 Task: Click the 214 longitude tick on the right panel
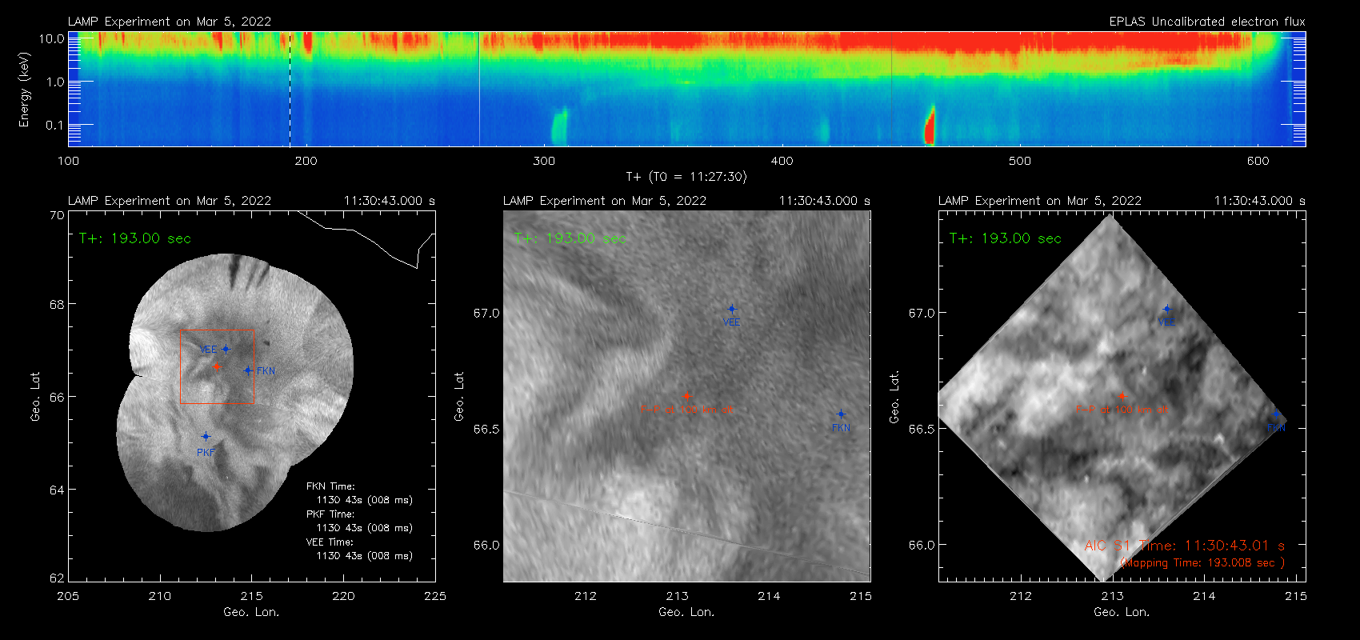1204,596
